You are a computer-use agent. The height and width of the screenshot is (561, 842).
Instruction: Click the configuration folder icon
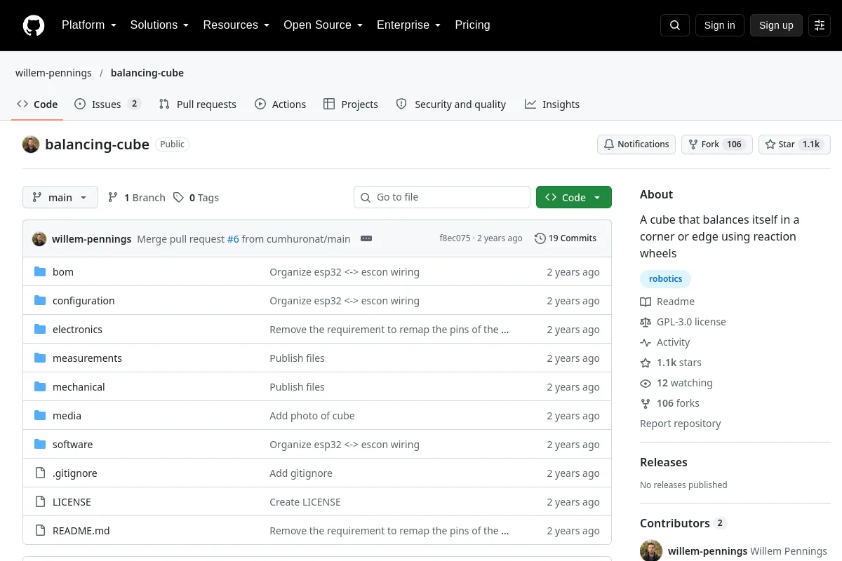coord(40,301)
